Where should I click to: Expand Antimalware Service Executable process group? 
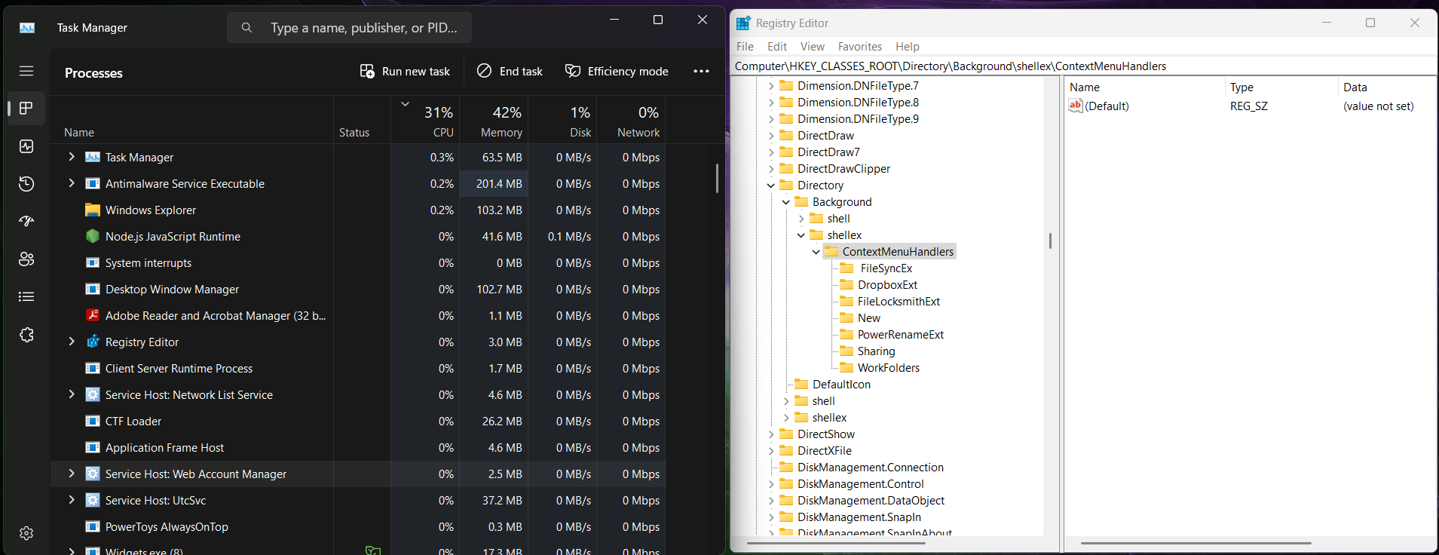point(72,183)
